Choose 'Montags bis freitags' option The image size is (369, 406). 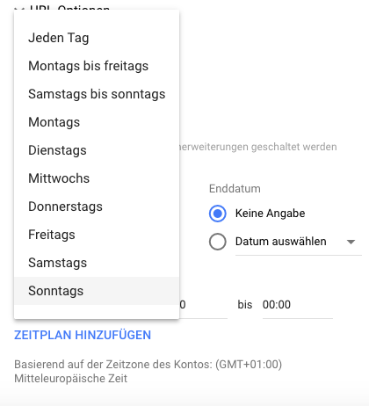[97, 66]
